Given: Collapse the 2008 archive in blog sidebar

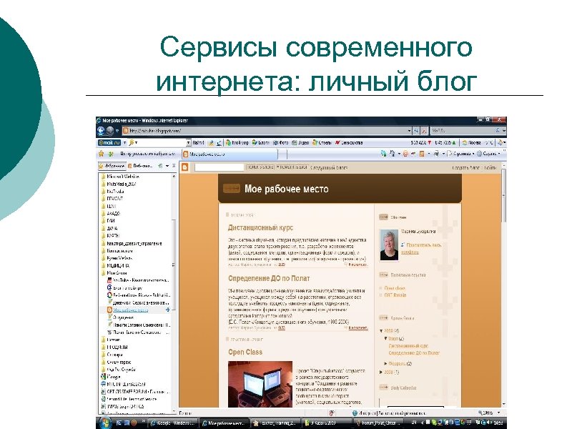Looking at the screenshot, I should tap(381, 330).
